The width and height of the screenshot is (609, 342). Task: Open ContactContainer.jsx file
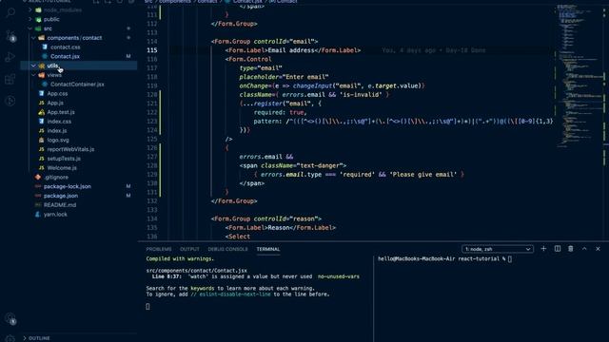click(77, 85)
